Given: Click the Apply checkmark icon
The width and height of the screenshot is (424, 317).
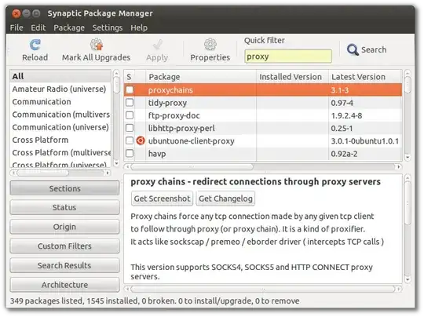Looking at the screenshot, I should (157, 45).
